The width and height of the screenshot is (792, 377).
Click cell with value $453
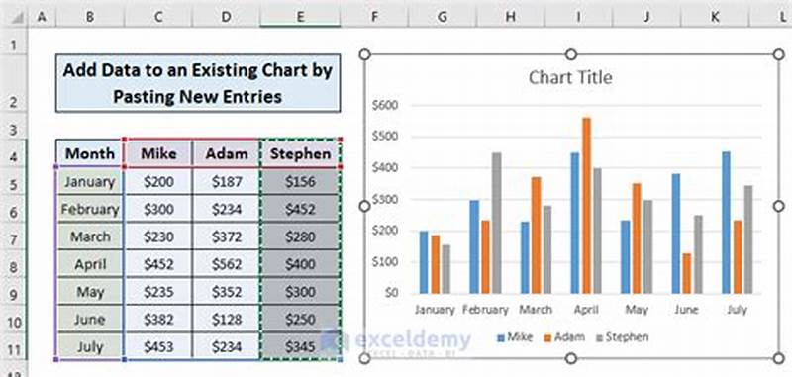158,346
